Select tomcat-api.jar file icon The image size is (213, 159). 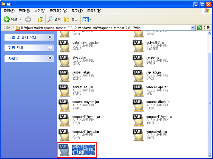138,91
